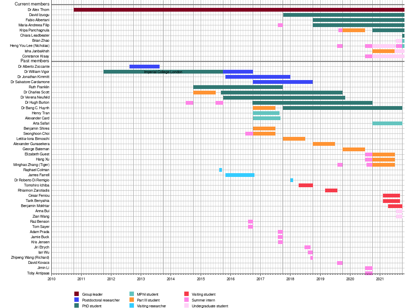Click Arta Safari's MPhil student bar
Image resolution: width=411 pixels, height=308 pixels.
click(387, 123)
